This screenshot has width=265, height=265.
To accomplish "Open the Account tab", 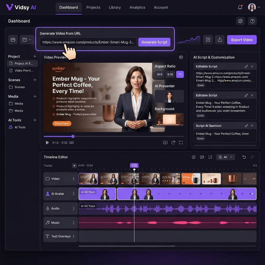I will coord(161,8).
